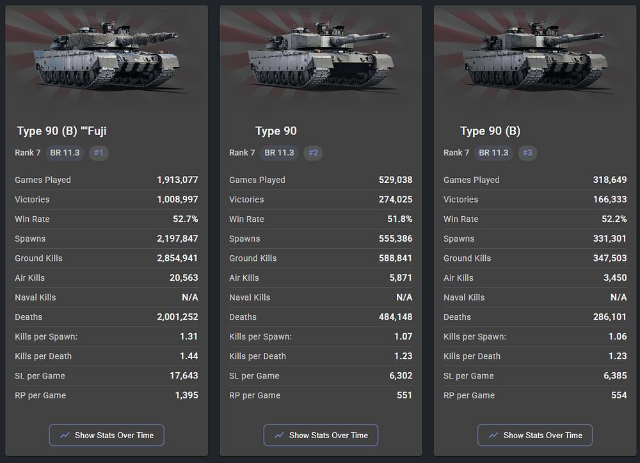Show stats over time for Type 90
This screenshot has height=463, width=640.
click(x=321, y=436)
